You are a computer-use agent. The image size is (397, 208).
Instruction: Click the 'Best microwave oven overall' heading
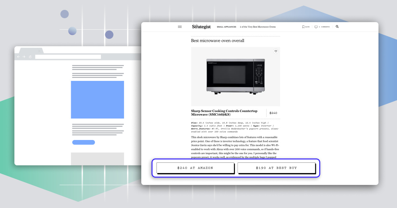(x=218, y=41)
